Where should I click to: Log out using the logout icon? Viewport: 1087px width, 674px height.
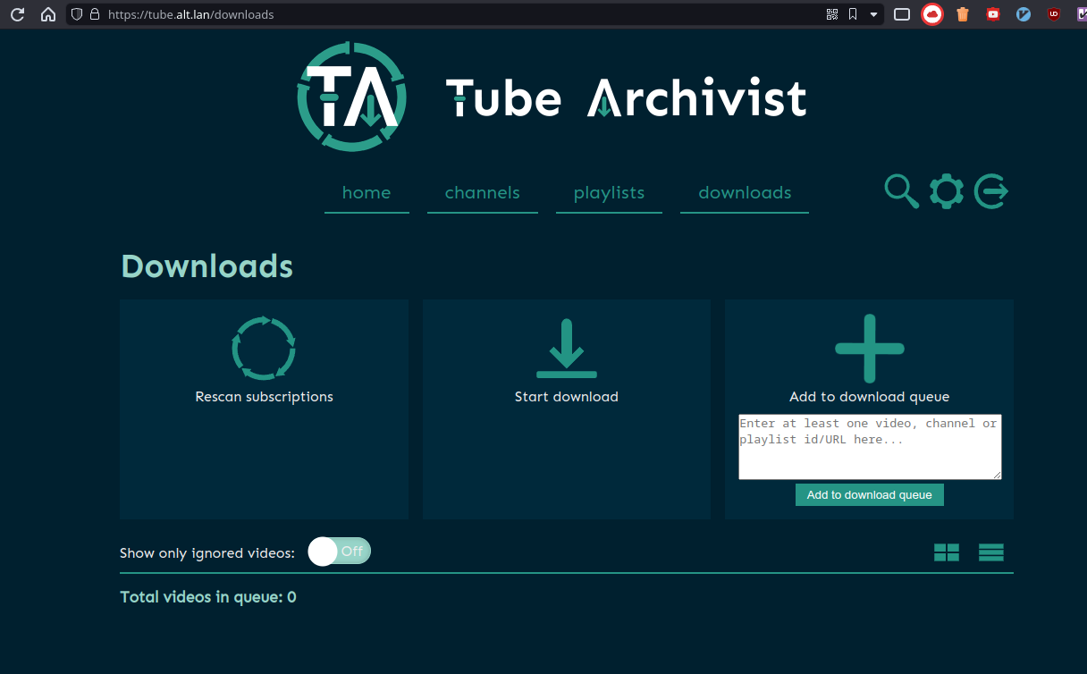click(x=990, y=191)
